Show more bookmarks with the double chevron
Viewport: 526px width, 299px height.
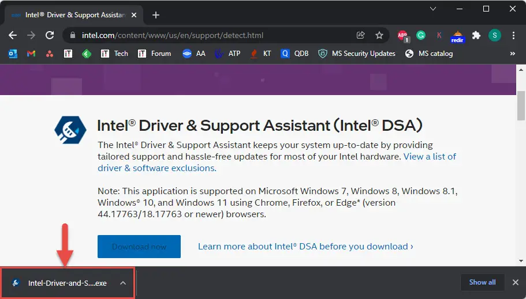pos(513,54)
